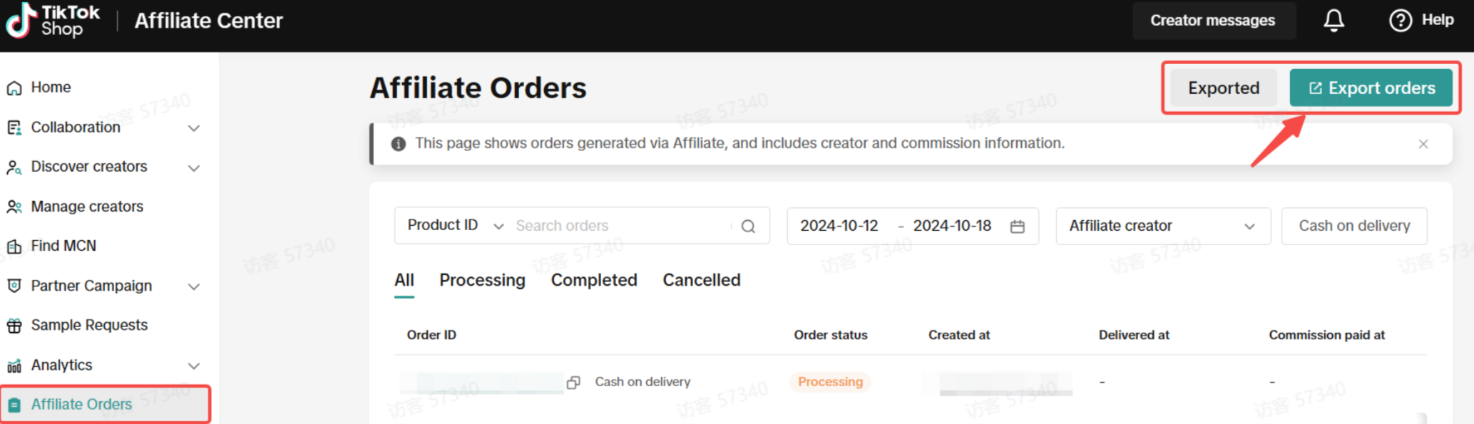Switch to the Completed tab

(593, 280)
